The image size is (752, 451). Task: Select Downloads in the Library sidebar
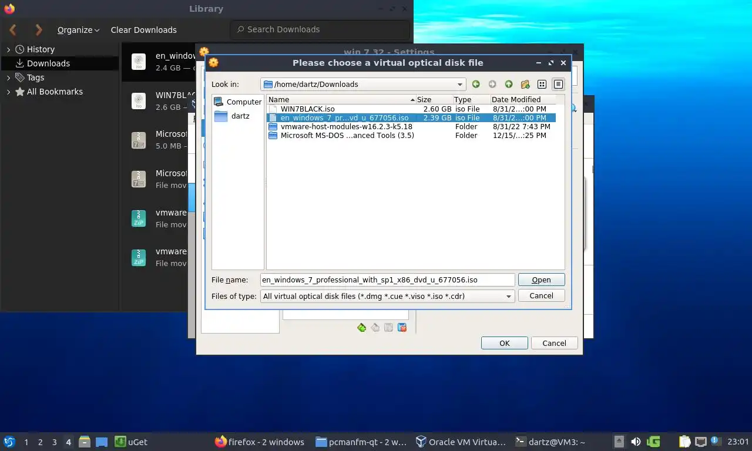click(x=60, y=63)
